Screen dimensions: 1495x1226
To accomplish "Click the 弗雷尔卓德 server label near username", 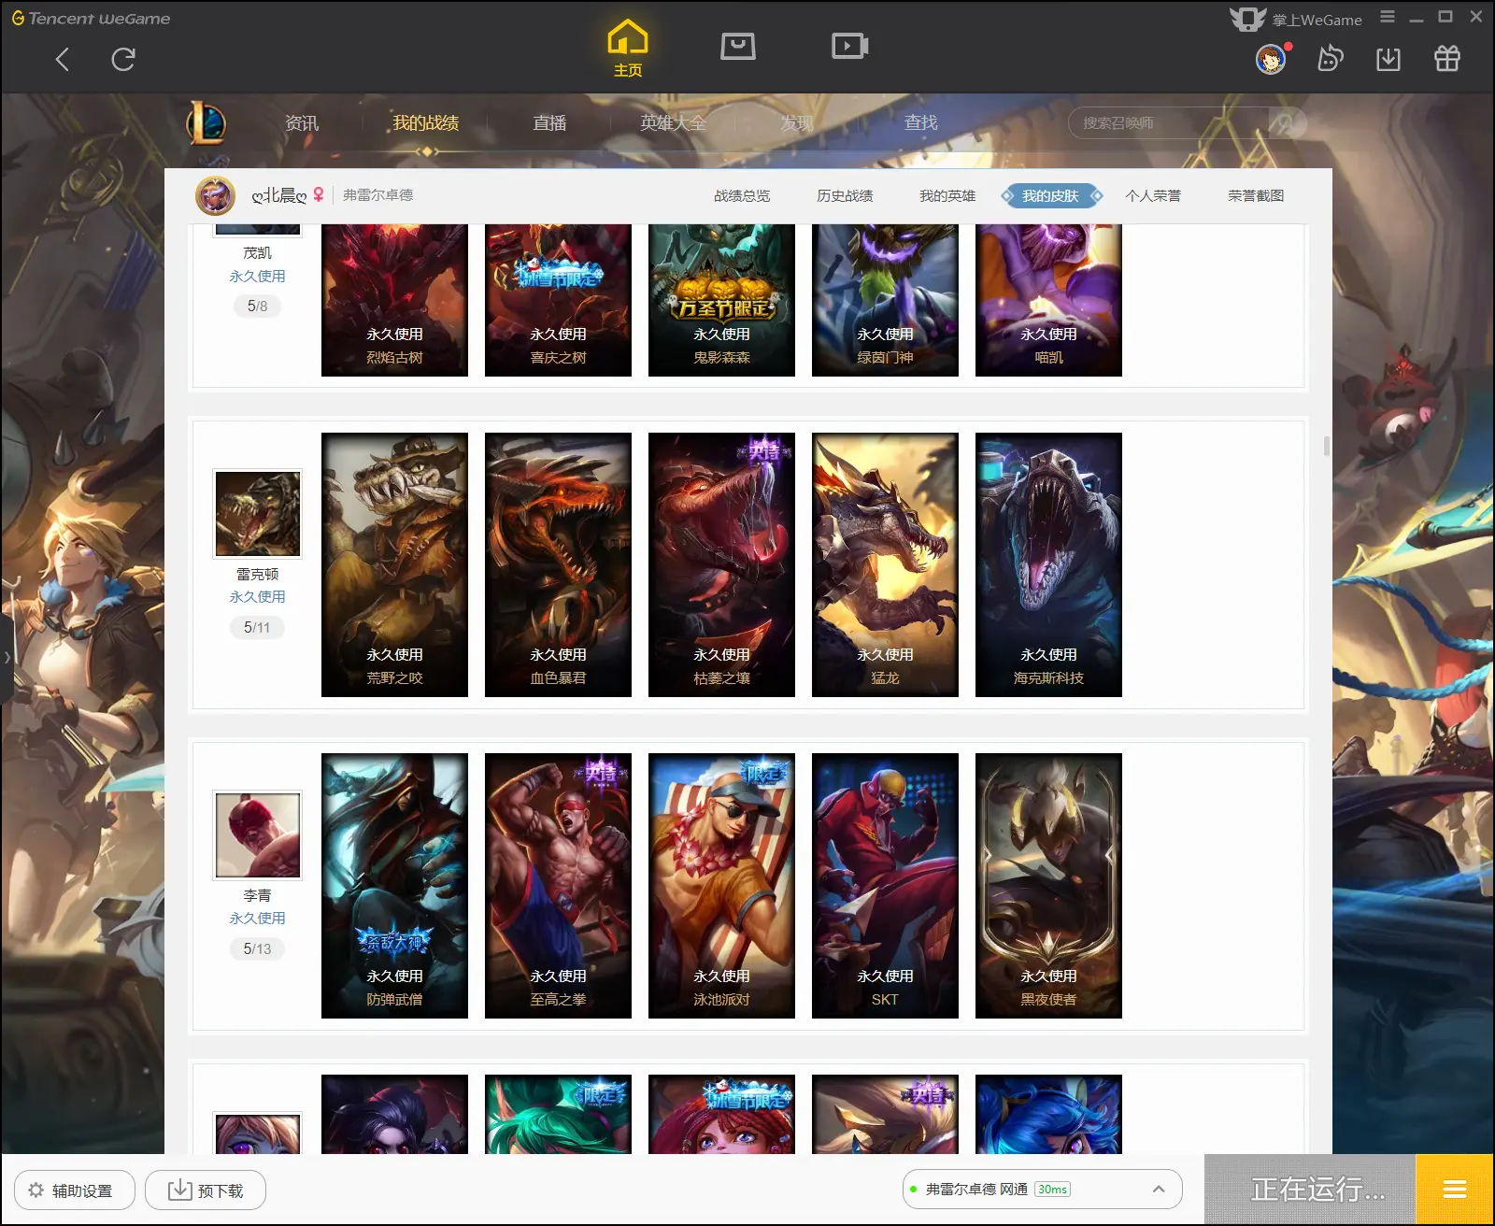I will coord(377,195).
